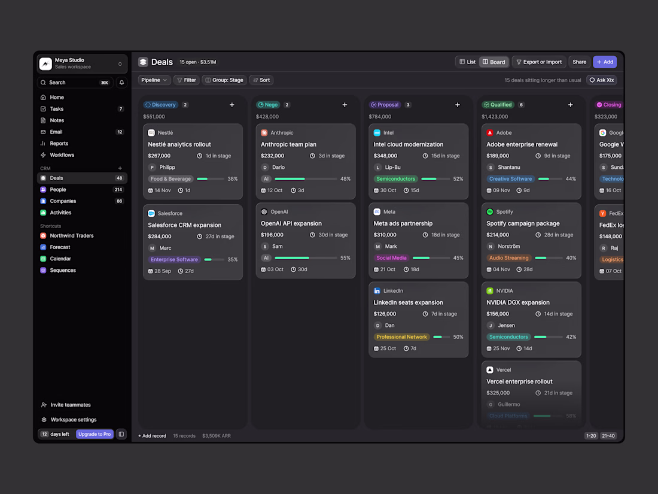Open the Pipeline dropdown
The image size is (658, 494).
click(x=154, y=80)
